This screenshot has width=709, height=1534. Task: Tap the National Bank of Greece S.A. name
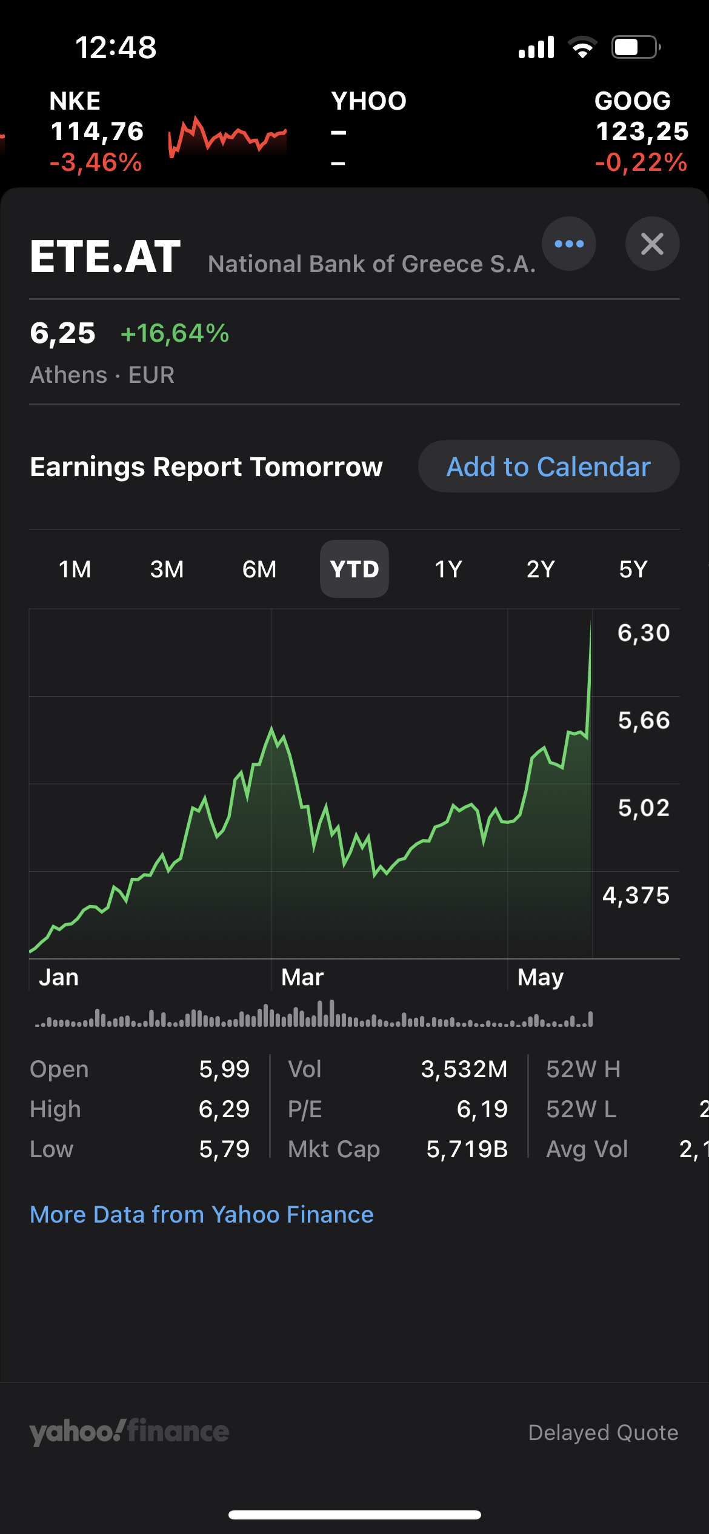coord(371,264)
